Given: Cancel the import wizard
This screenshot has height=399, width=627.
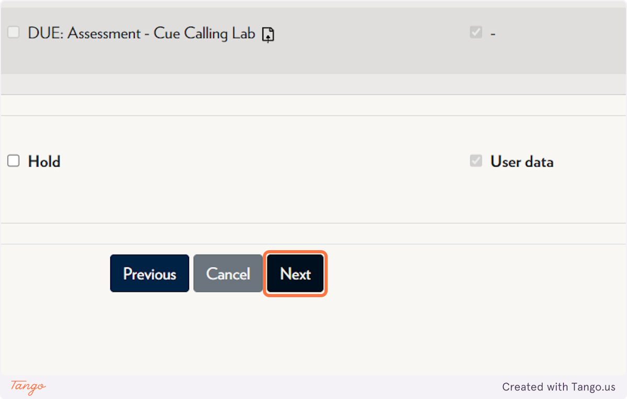Looking at the screenshot, I should (x=228, y=274).
